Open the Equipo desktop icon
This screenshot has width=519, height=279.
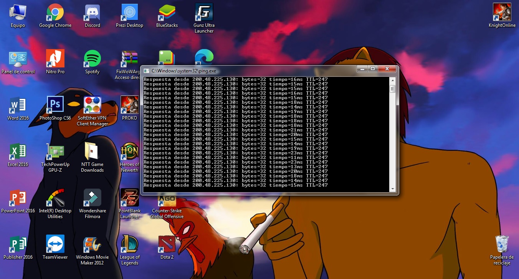[18, 16]
